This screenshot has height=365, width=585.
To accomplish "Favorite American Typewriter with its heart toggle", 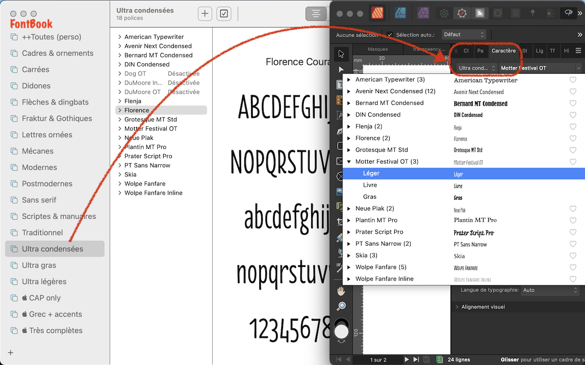I will pos(572,80).
